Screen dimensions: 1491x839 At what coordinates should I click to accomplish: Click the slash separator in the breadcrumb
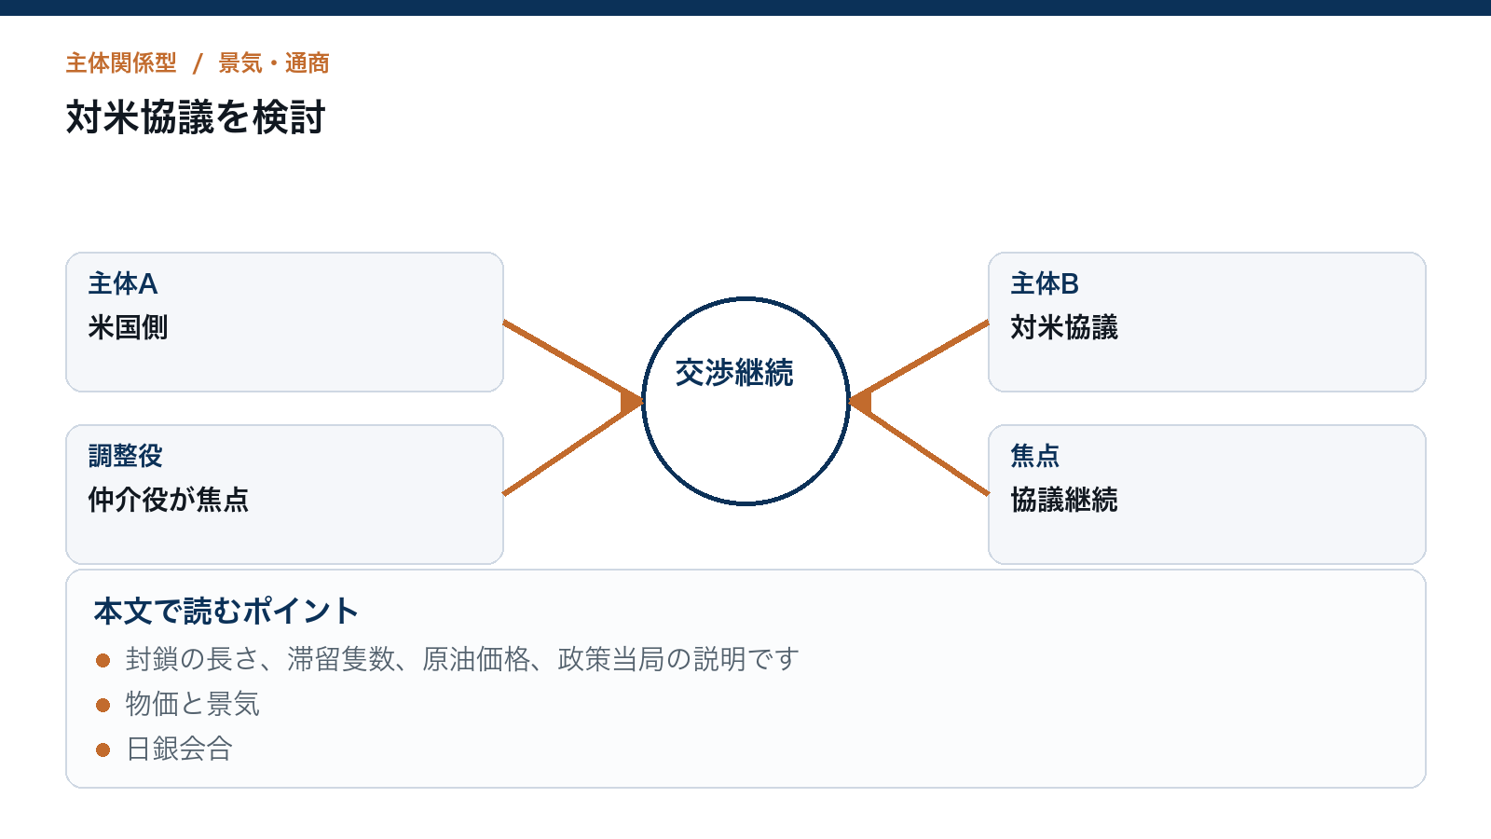click(198, 63)
